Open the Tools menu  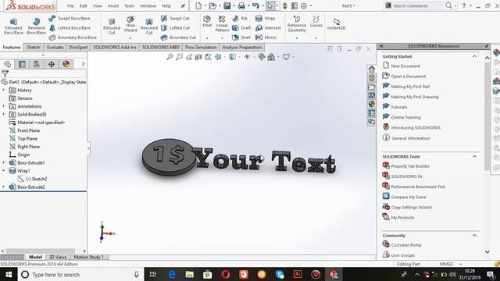point(129,5)
